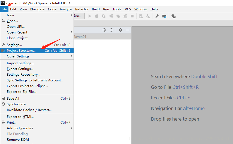Open the Refactor menu
This screenshot has width=233, height=144.
point(82,9)
